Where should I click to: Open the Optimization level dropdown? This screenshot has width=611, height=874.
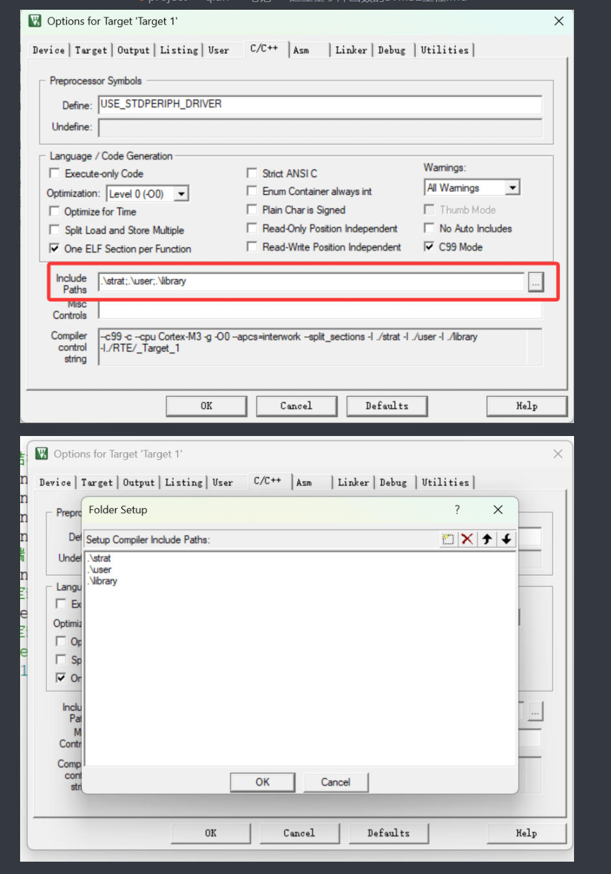(x=182, y=193)
